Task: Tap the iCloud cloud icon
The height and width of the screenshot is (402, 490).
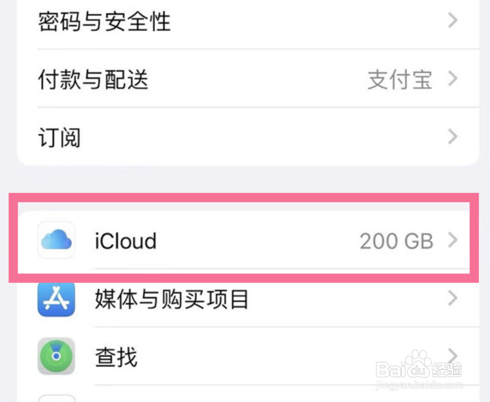Action: point(56,241)
